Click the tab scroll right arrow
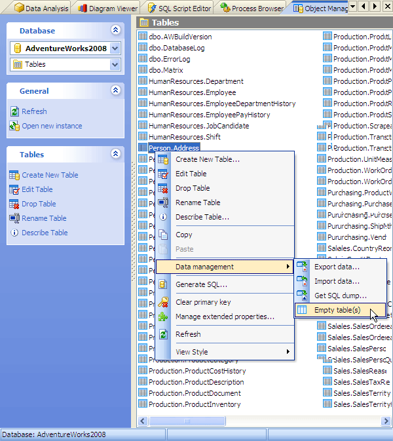393x441 pixels. (x=375, y=6)
